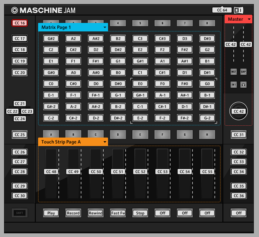
Task: Click the CC 24 D-pad down button
Action: [20, 119]
